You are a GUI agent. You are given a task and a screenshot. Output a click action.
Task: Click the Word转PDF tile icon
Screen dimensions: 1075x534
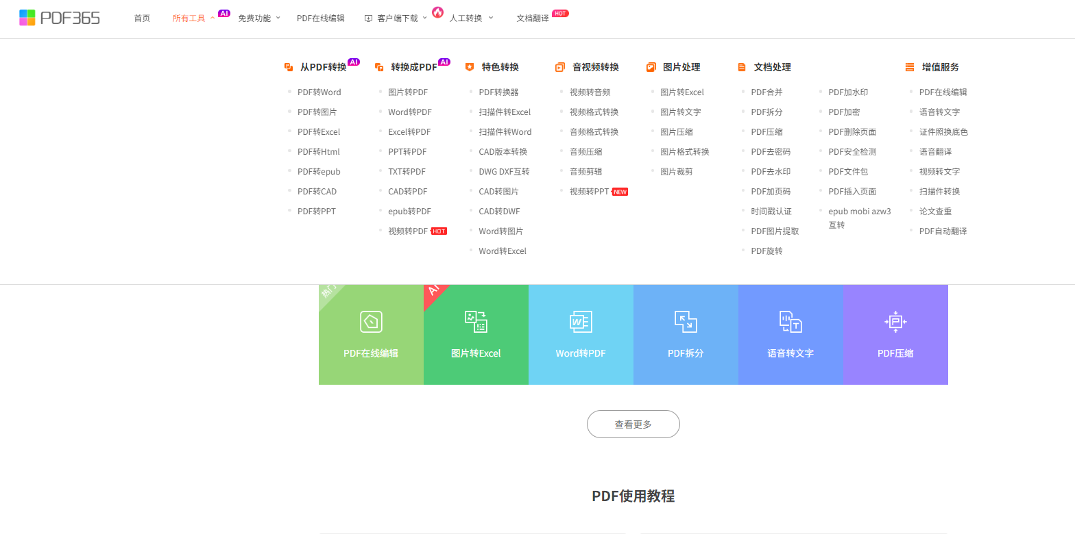pos(581,322)
